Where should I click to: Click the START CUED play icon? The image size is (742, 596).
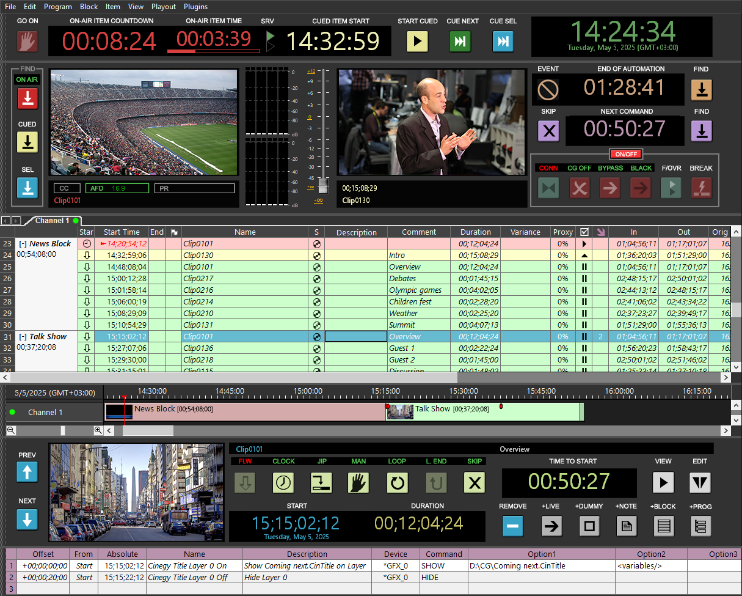pyautogui.click(x=418, y=42)
